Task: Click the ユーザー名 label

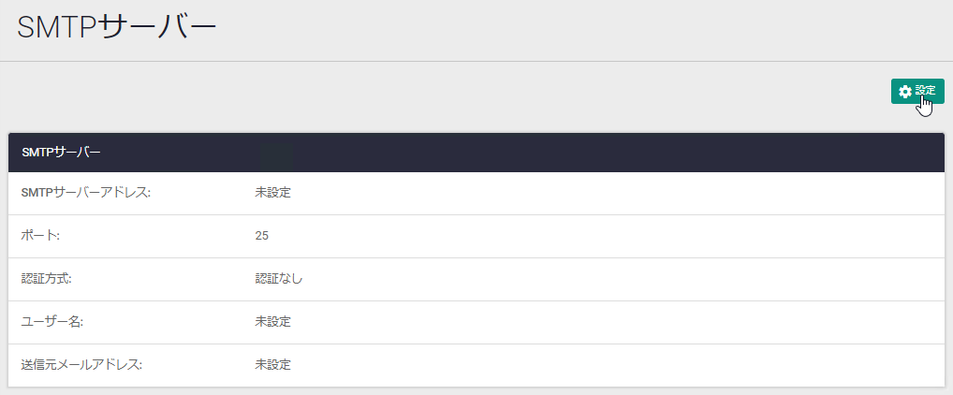Action: [x=52, y=322]
